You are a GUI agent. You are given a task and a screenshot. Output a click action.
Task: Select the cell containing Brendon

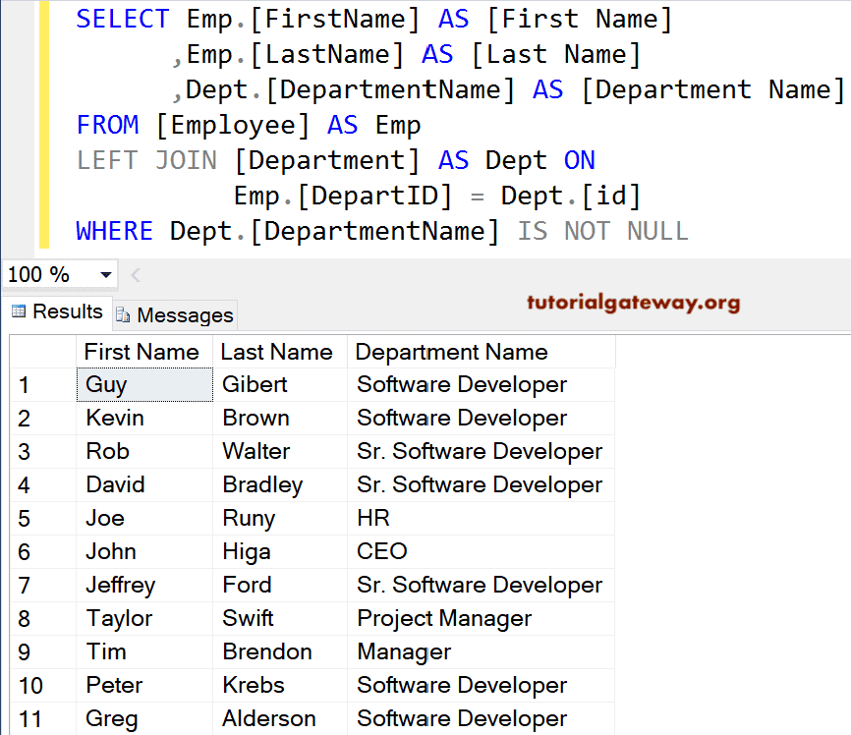click(x=279, y=651)
